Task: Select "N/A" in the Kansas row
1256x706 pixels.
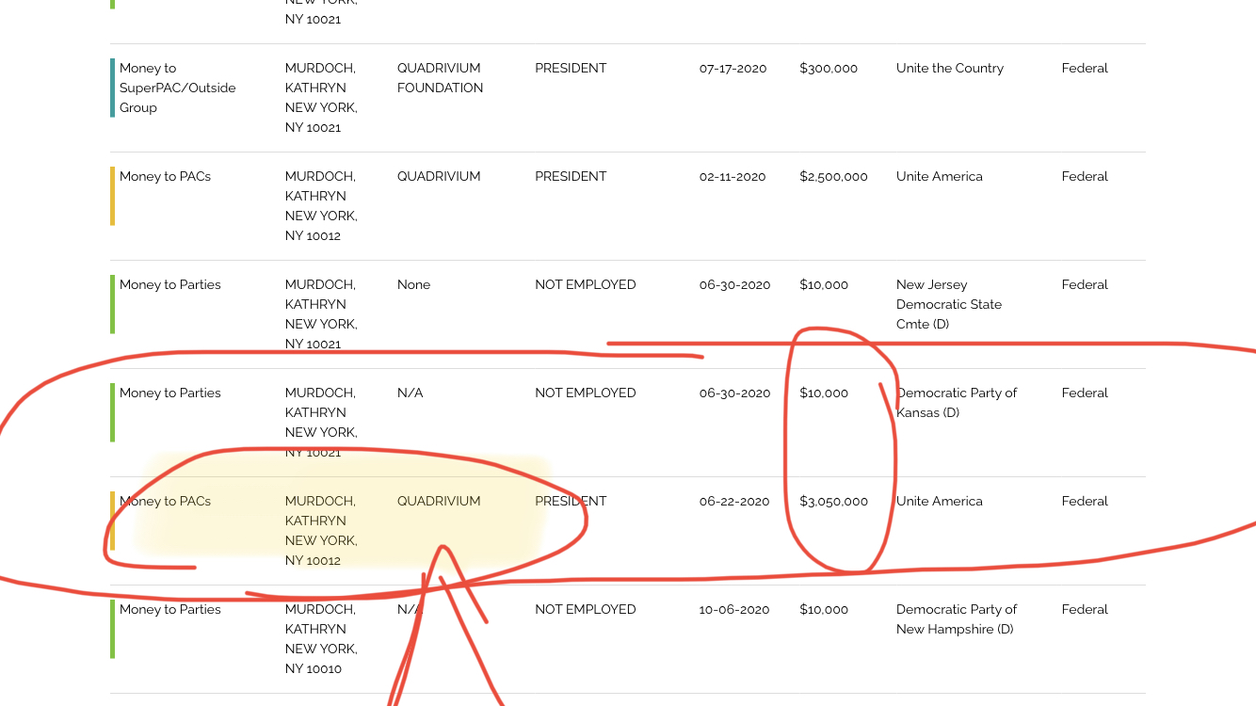Action: pos(410,393)
